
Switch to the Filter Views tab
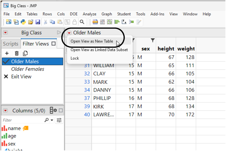pyautogui.click(x=39, y=44)
